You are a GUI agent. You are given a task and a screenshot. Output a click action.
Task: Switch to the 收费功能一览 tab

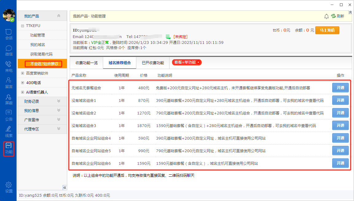[87, 63]
